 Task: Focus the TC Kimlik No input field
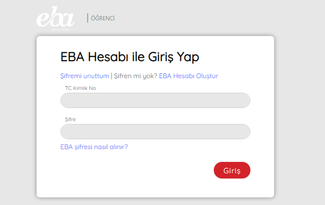(x=155, y=100)
